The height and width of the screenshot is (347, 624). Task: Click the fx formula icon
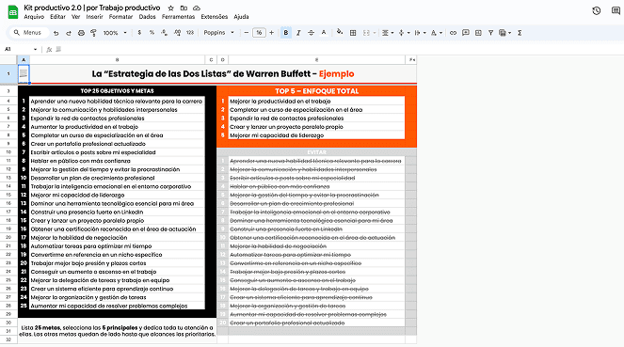pyautogui.click(x=49, y=49)
